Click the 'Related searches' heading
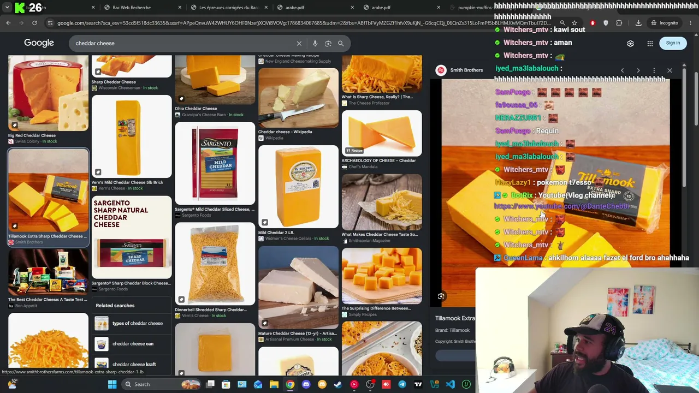 point(115,306)
